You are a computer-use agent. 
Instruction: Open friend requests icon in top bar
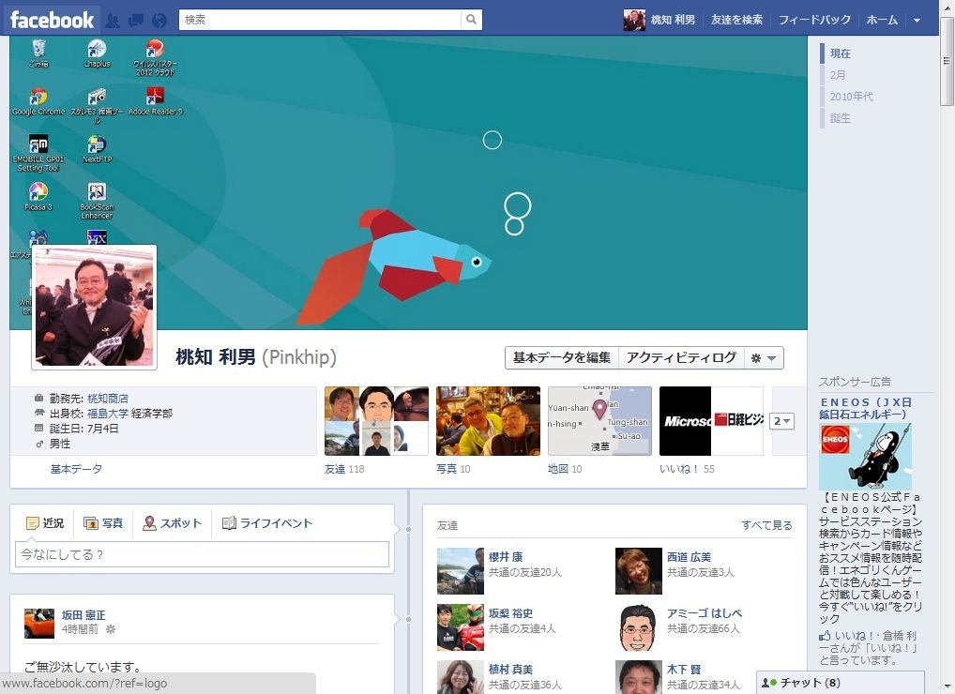112,20
